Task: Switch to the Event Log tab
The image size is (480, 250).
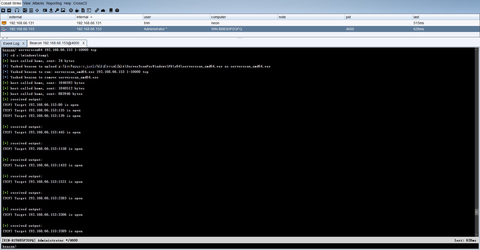Action: click(x=11, y=43)
